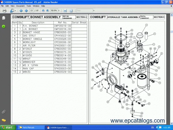Viewport: 173px width, 130px height.
Task: Click the scrollbar up arrow
Action: 172,15
